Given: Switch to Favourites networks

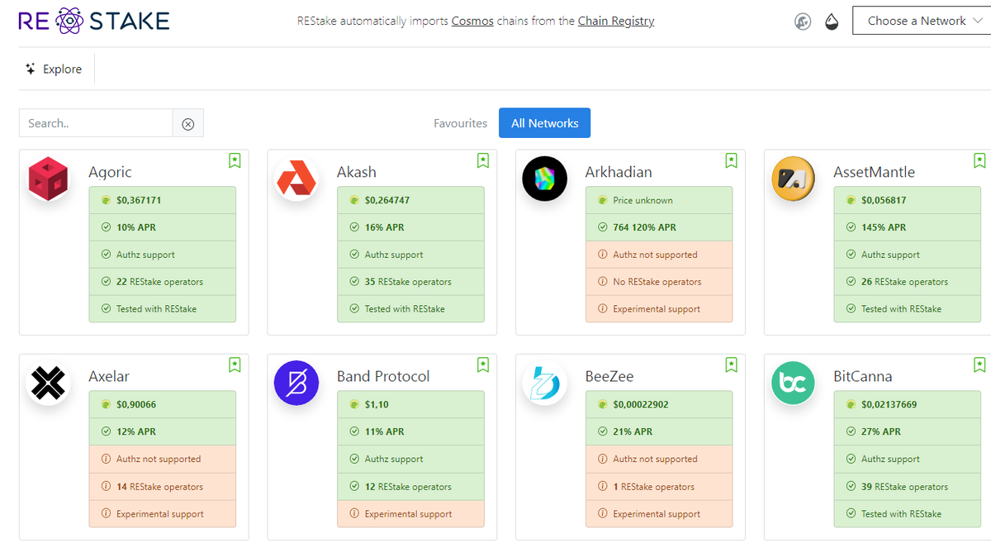Looking at the screenshot, I should click(x=461, y=123).
